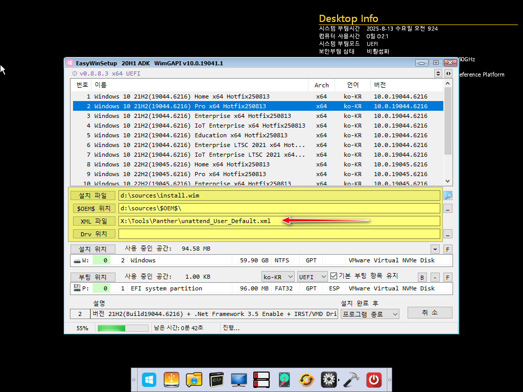Click the 설치 위치 button
This screenshot has height=392, width=523.
coord(93,249)
